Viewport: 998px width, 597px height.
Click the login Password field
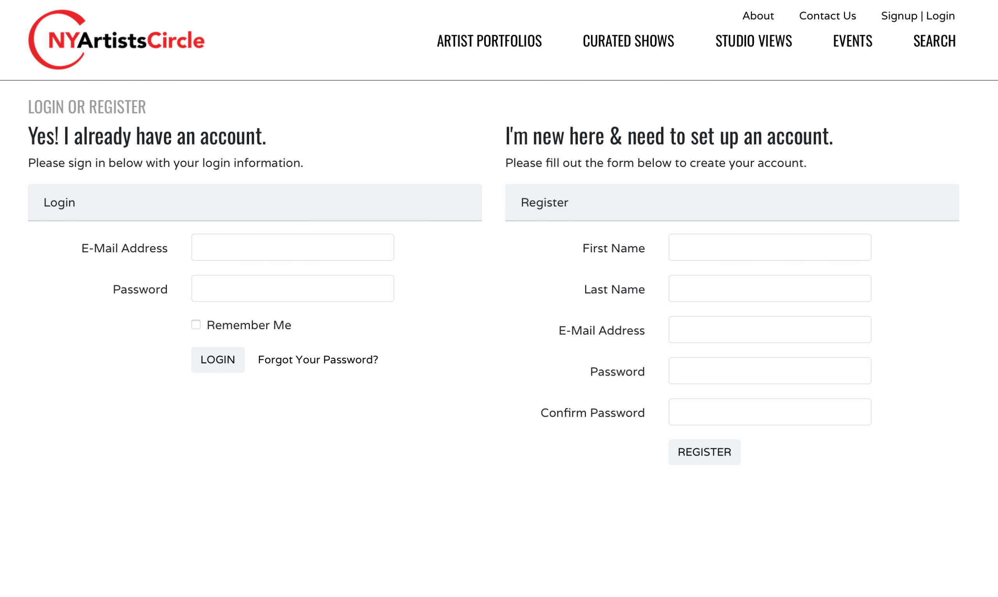coord(292,289)
